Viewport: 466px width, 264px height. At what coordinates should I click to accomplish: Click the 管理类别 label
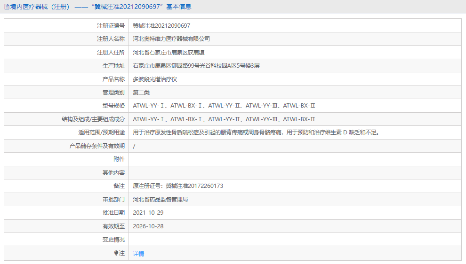pos(113,93)
